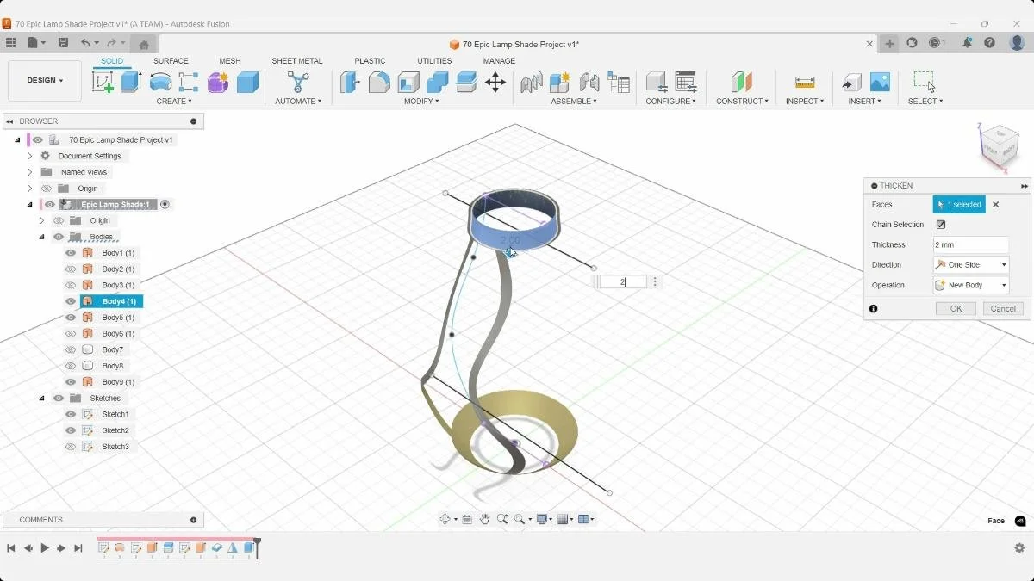1034x581 pixels.
Task: Click the Create Form purple icon
Action: (218, 82)
